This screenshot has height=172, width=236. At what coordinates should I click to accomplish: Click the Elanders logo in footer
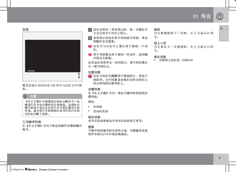click(x=31, y=170)
